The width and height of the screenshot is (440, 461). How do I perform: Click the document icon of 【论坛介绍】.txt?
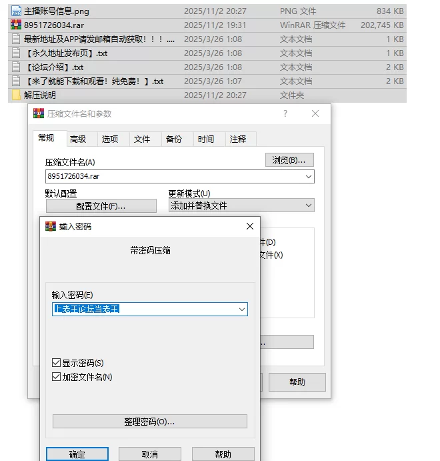(16, 67)
